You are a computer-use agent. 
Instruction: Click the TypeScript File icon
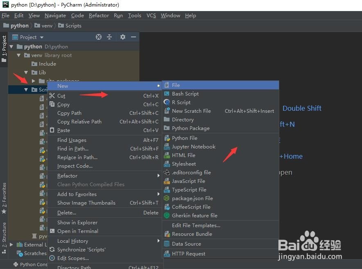click(x=167, y=189)
